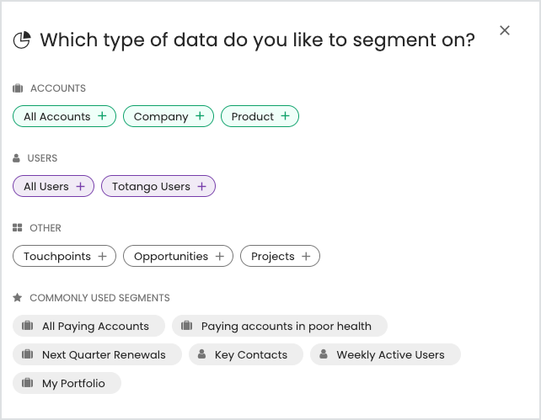This screenshot has width=541, height=420.
Task: Click the plus icon on Projects chip
Action: (307, 256)
